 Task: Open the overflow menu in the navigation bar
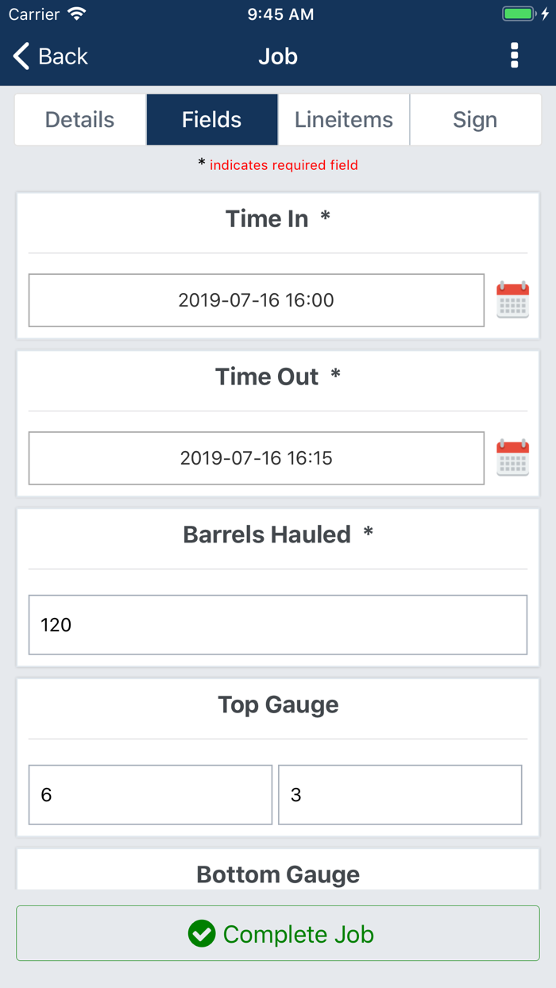515,56
